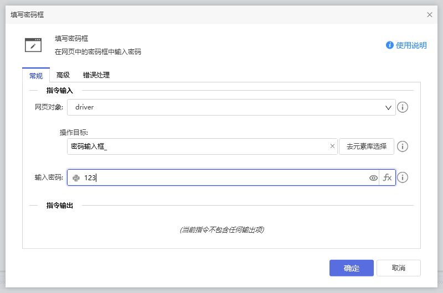This screenshot has width=443, height=293.
Task: Click the 去元素库选择 button
Action: pos(367,146)
